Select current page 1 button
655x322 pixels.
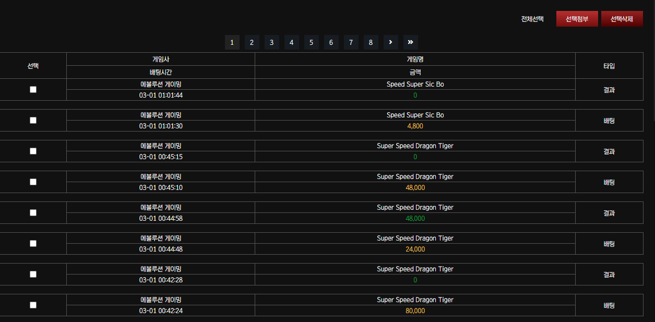click(x=232, y=42)
